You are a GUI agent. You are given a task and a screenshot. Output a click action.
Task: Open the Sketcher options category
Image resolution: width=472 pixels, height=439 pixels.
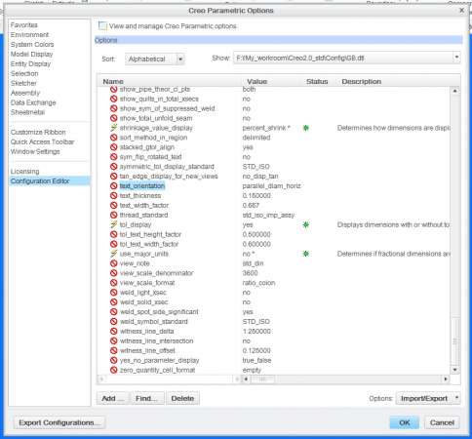[23, 83]
